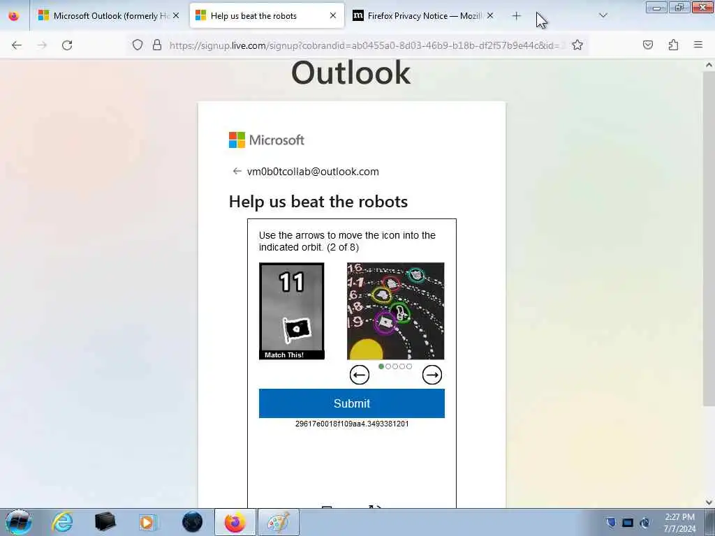This screenshot has width=715, height=536.
Task: Click the challenge ID text below Submit
Action: [352, 424]
